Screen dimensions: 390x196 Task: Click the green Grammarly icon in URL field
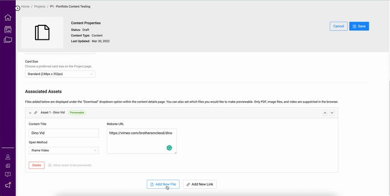pos(169,148)
